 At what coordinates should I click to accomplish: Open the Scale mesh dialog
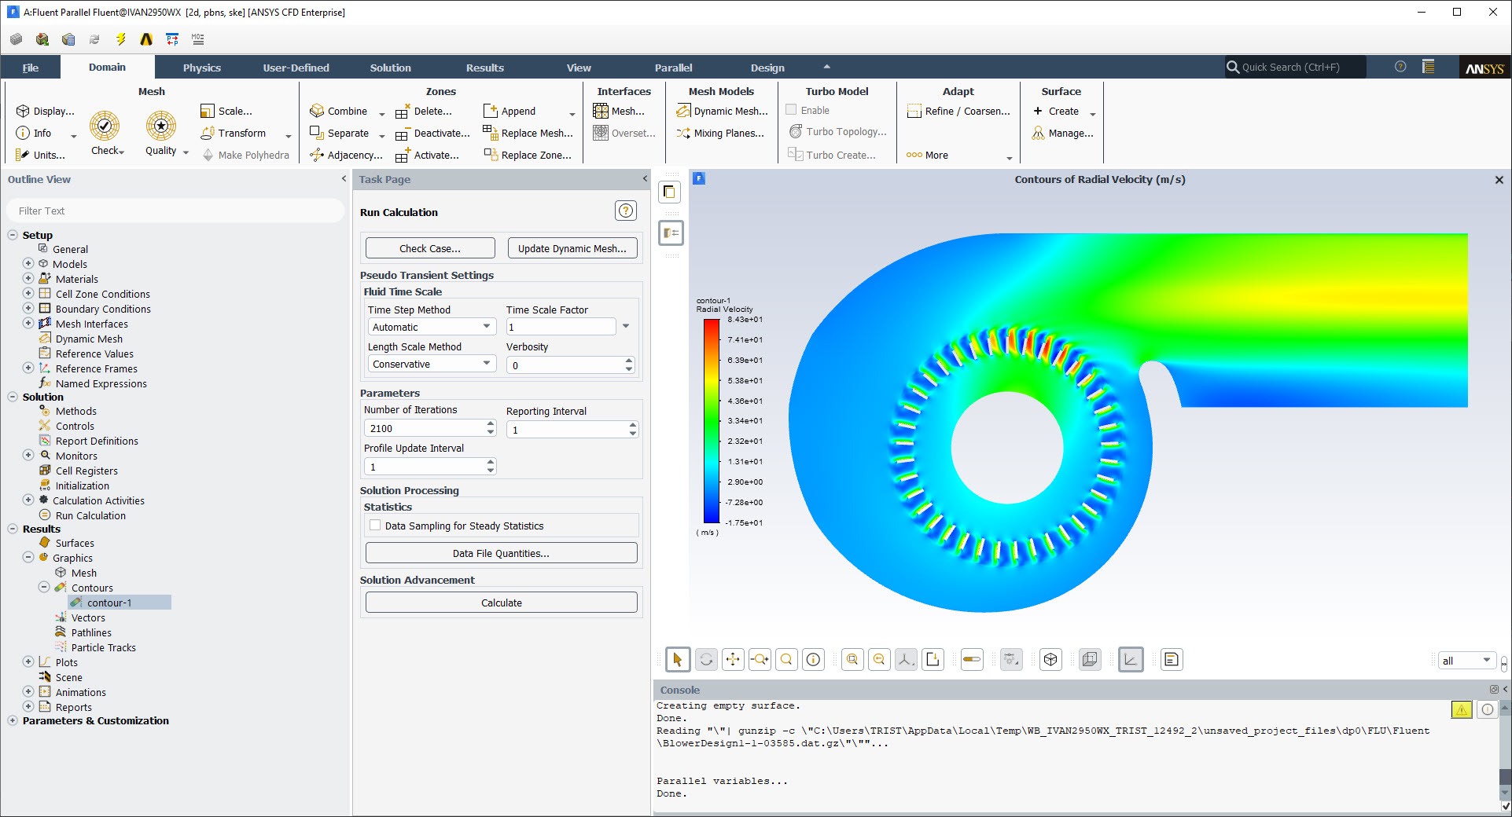pos(226,111)
